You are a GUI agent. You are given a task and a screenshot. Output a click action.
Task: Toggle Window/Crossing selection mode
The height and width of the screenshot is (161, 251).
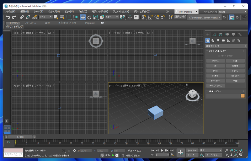point(75,17)
